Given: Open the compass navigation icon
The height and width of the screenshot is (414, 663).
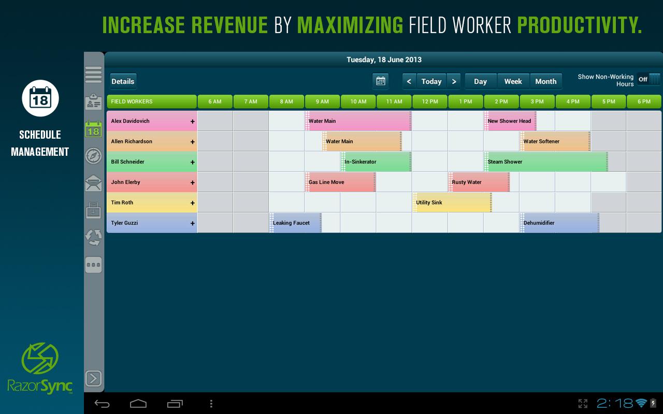Looking at the screenshot, I should (x=93, y=156).
